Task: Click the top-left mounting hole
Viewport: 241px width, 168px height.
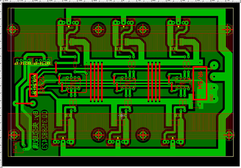Action: [x=12, y=29]
